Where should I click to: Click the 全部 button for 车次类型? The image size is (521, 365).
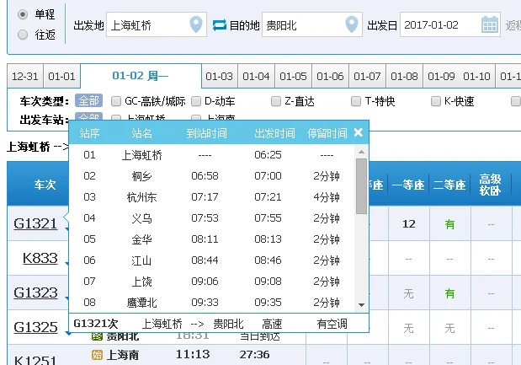pyautogui.click(x=88, y=100)
